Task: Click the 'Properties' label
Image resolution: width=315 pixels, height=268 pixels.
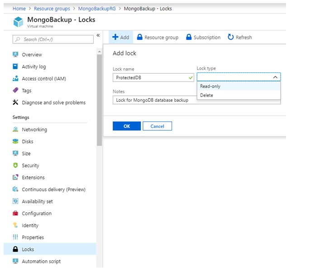Action: [x=33, y=238]
